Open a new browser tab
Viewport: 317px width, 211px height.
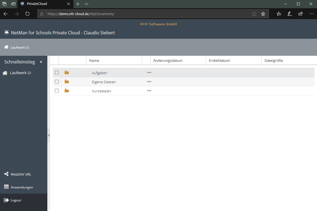point(78,4)
